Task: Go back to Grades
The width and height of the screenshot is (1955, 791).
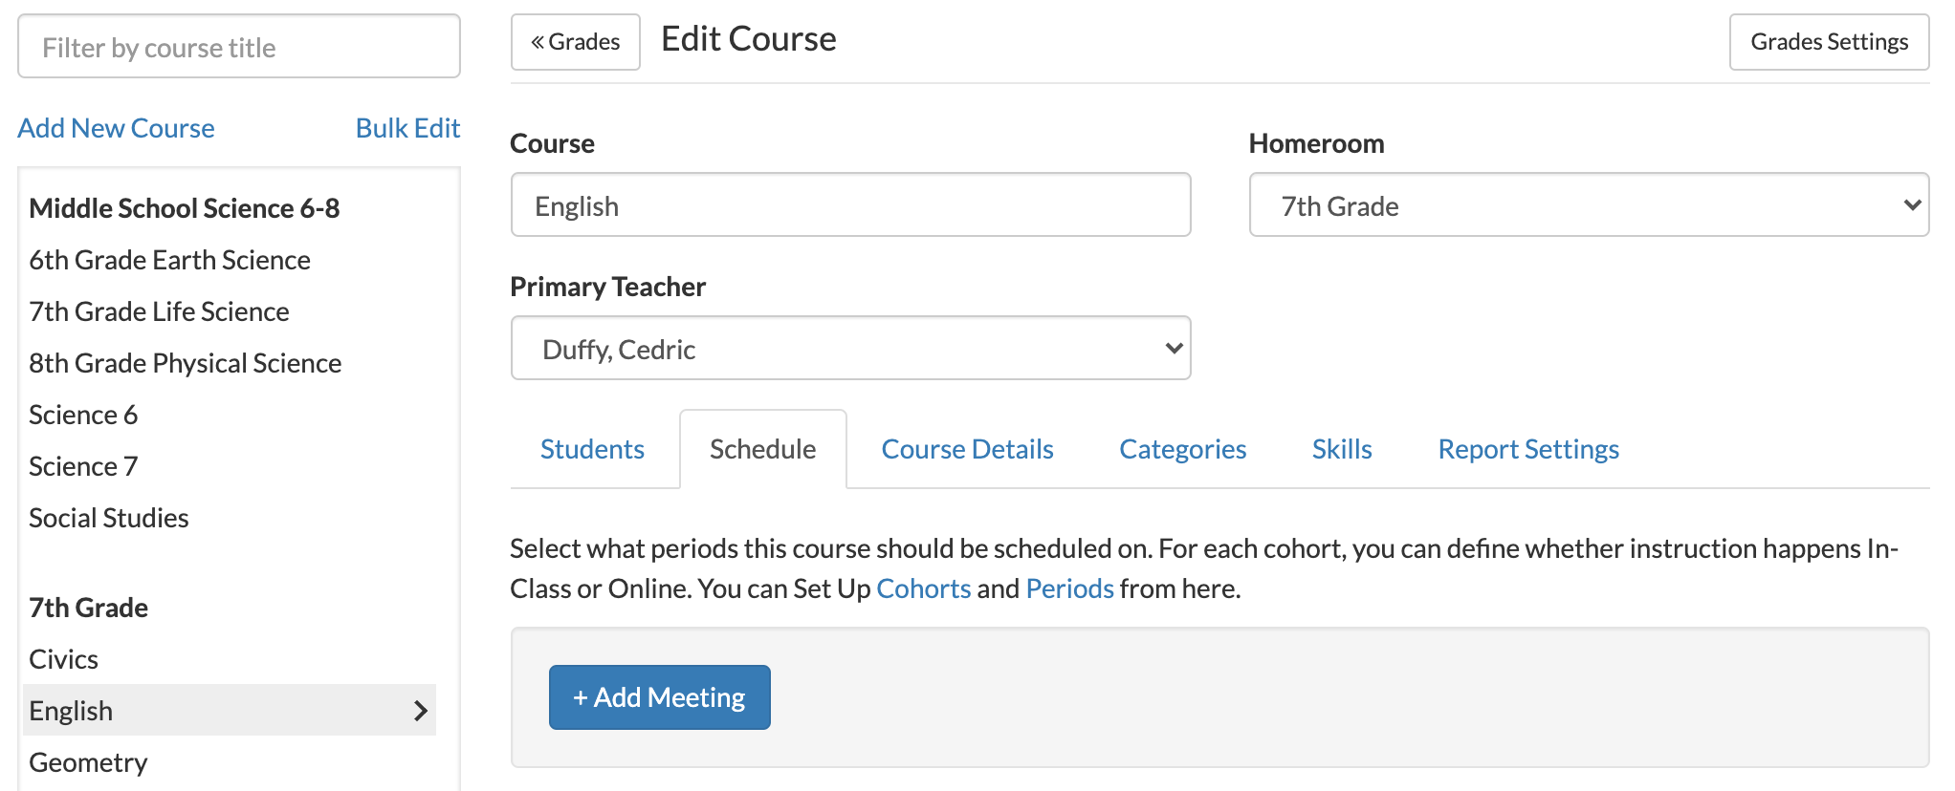Action: [x=576, y=42]
